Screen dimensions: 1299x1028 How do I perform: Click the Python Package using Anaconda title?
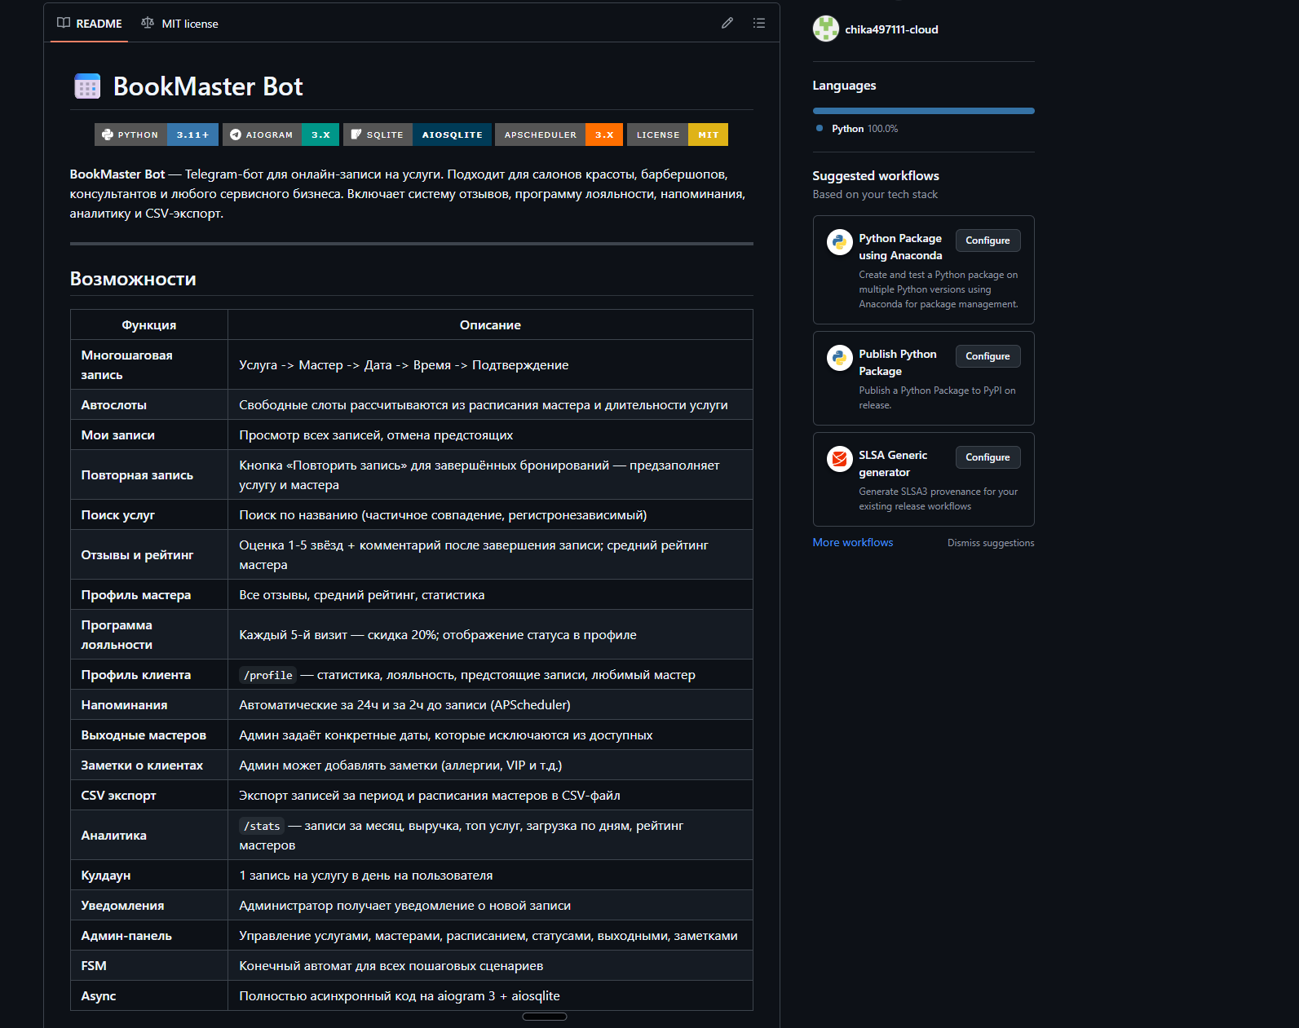point(900,246)
